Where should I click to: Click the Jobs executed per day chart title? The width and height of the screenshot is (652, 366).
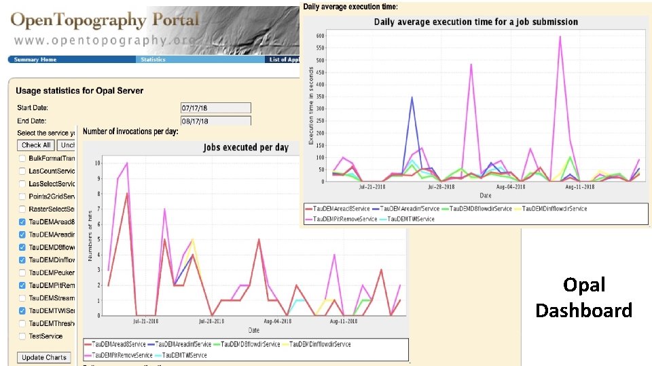coord(246,147)
